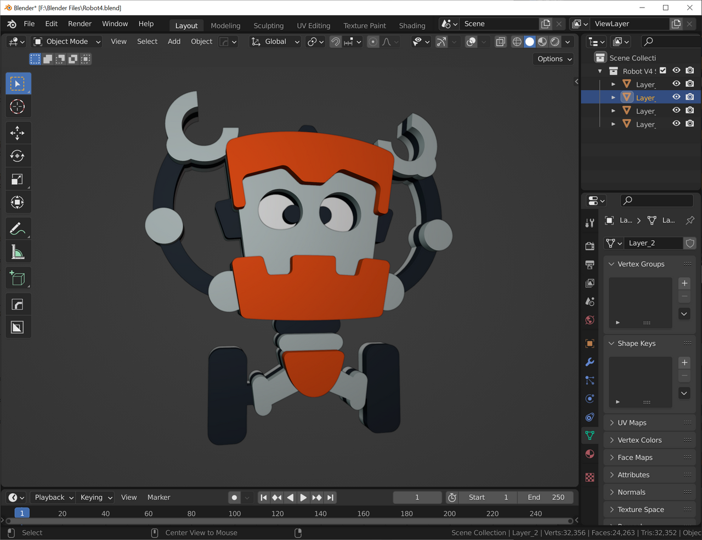Select the Annotate pencil tool
702x540 pixels.
18,229
